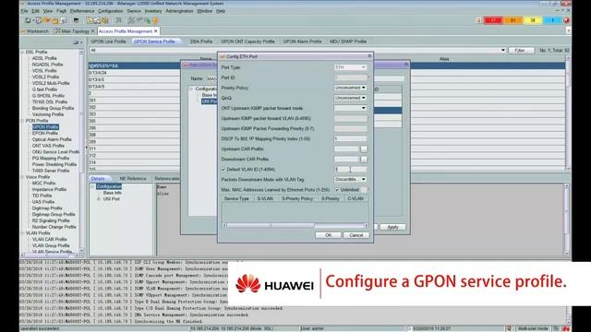The image size is (591, 332).
Task: Click the orange shield icon in the toolbar
Action: point(155,20)
